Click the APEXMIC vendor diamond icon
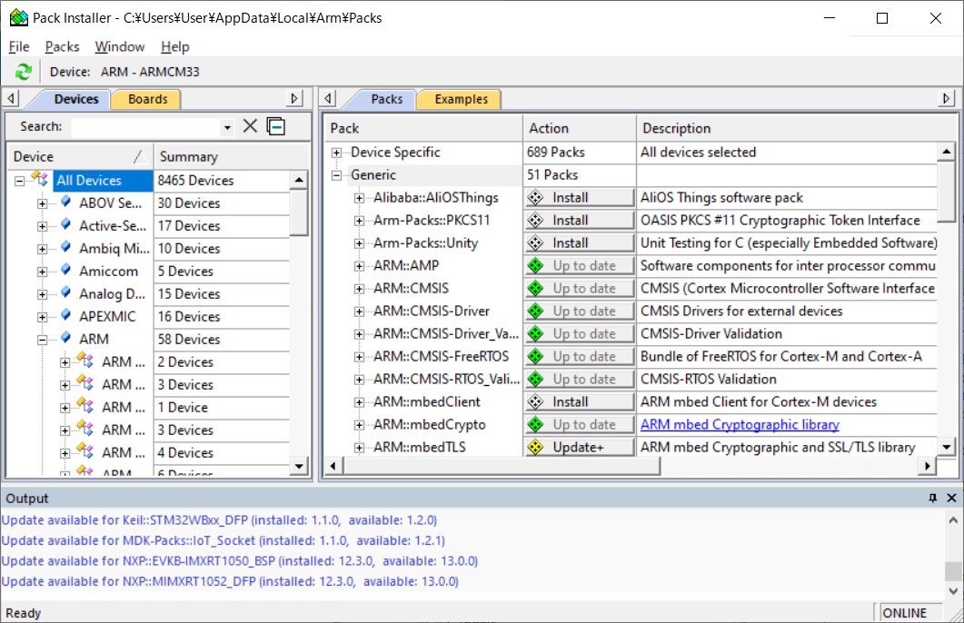Screen dimensions: 964x623 click(x=65, y=316)
